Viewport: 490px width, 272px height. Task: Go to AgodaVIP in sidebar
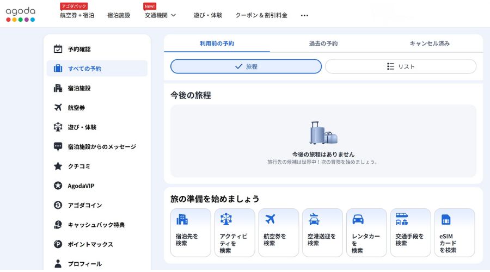97,186
